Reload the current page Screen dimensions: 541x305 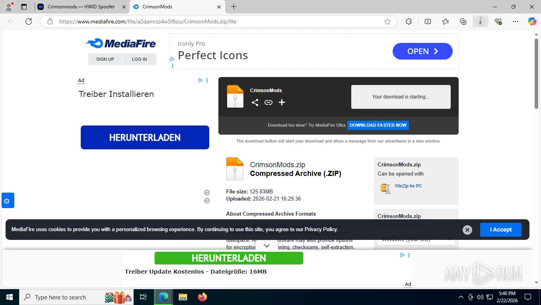tap(29, 21)
